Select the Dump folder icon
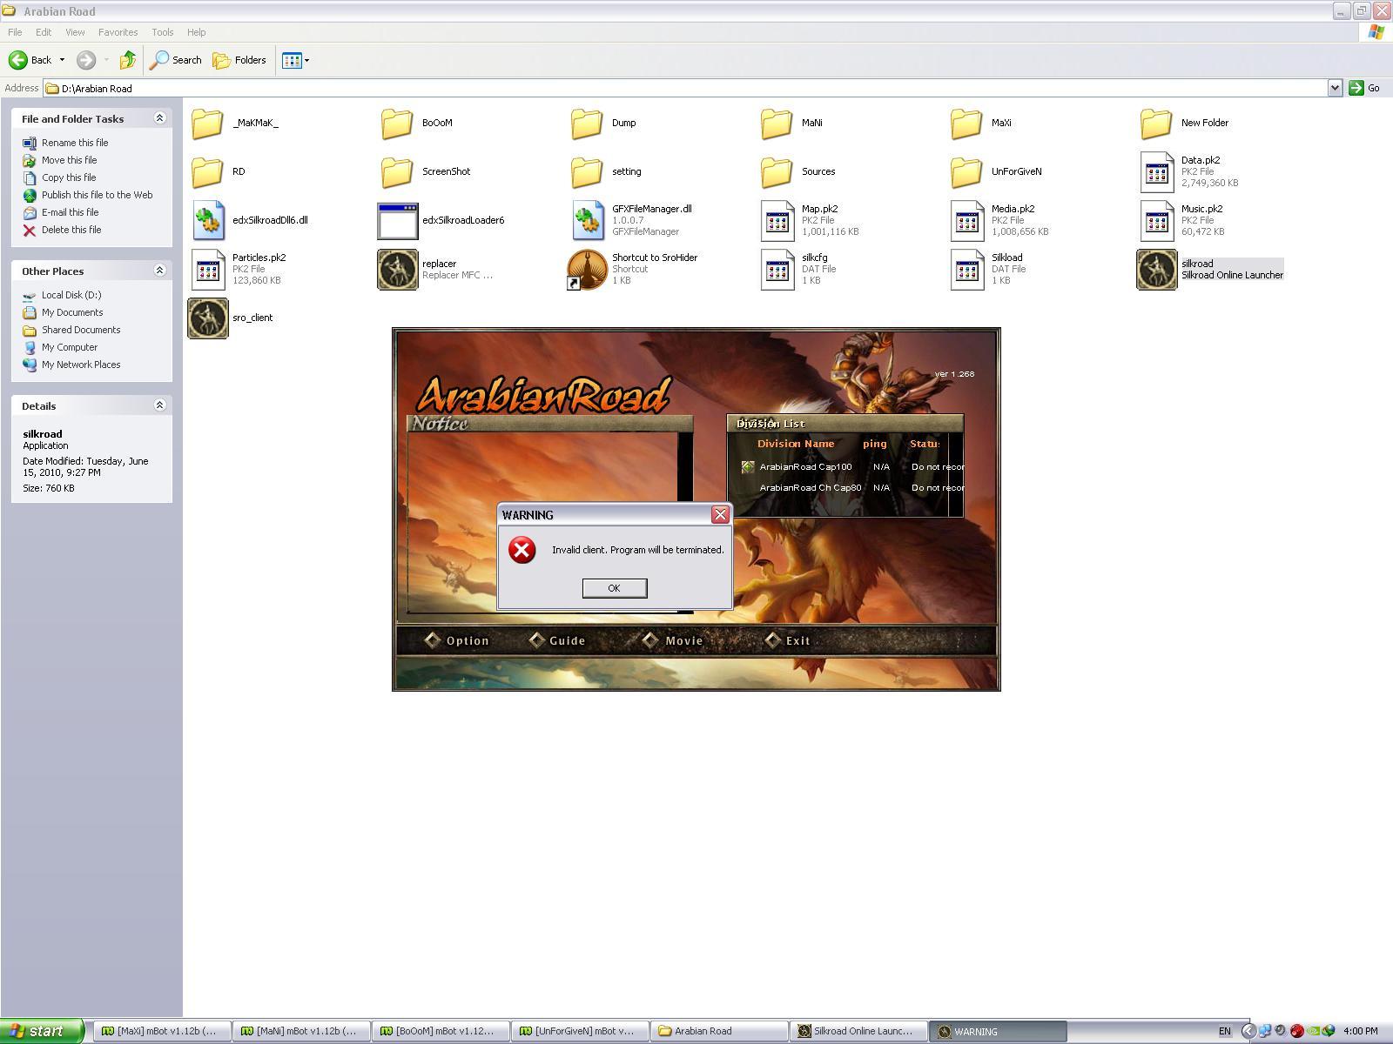Image resolution: width=1393 pixels, height=1044 pixels. point(587,124)
